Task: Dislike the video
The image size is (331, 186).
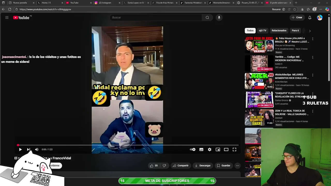Action: click(164, 166)
